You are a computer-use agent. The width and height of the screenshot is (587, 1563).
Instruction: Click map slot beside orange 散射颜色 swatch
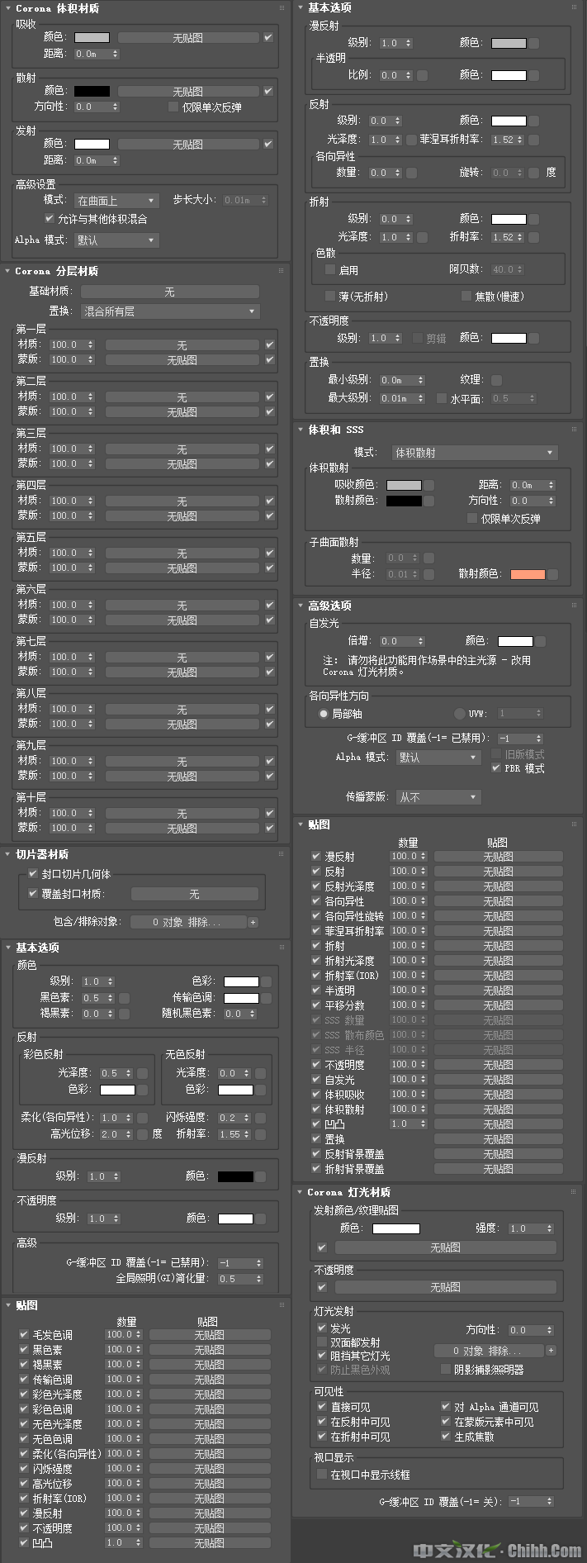tap(553, 574)
